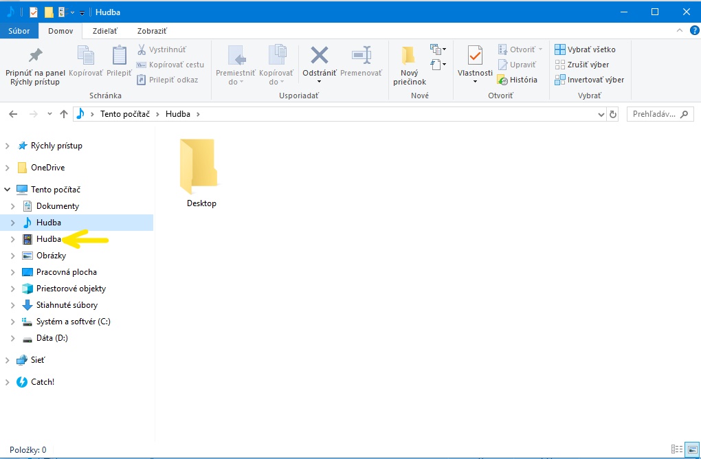Open the Súbor menu tab
701x459 pixels.
coord(19,31)
